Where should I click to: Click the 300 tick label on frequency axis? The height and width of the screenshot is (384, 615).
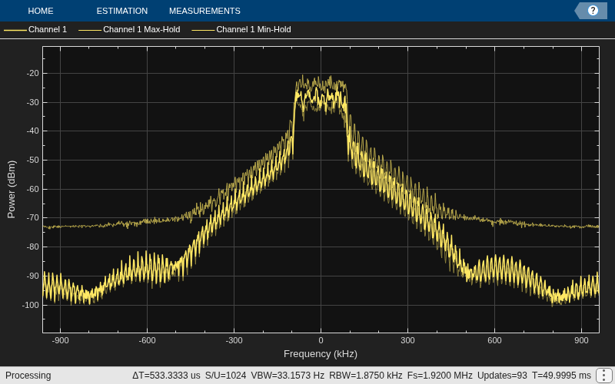pos(407,340)
